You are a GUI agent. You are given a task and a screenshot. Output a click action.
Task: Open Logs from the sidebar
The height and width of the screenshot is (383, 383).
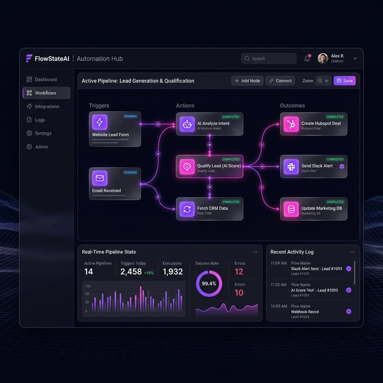click(x=46, y=120)
